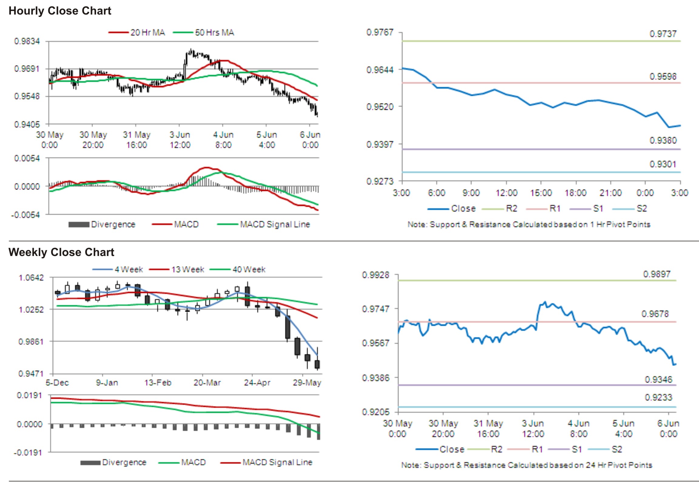The image size is (699, 482).
Task: Click the S1 value 0.9346
Action: click(x=658, y=380)
